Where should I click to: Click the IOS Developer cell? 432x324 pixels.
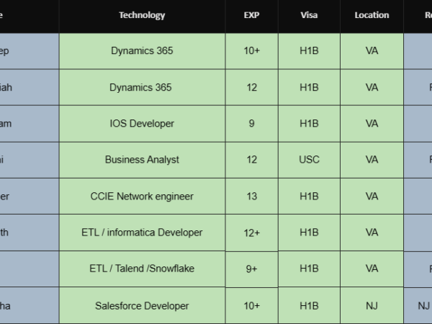click(x=142, y=124)
